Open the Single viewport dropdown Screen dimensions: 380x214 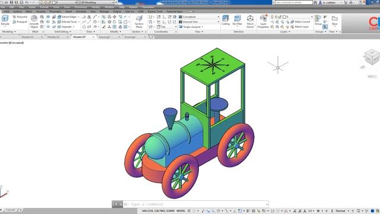click(x=191, y=27)
